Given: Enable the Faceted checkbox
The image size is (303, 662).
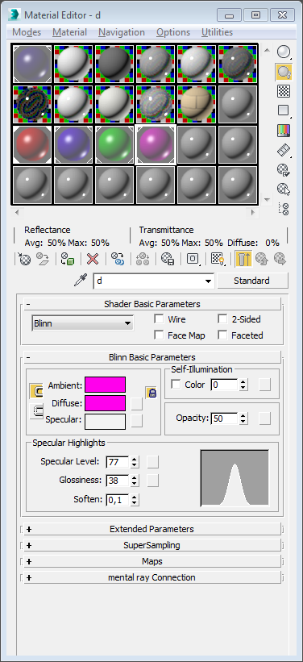Looking at the screenshot, I should 222,335.
